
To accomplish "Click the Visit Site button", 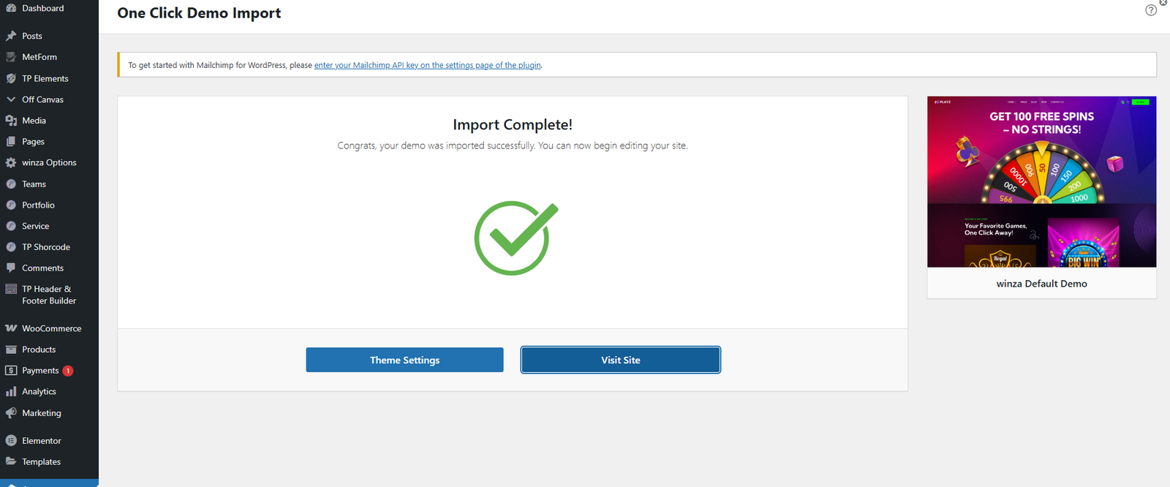I will tap(621, 360).
